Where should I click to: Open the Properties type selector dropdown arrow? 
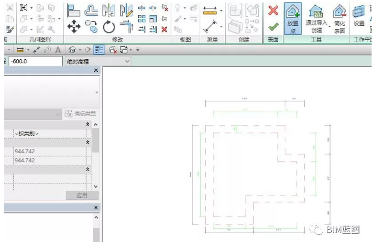pyautogui.click(x=97, y=92)
